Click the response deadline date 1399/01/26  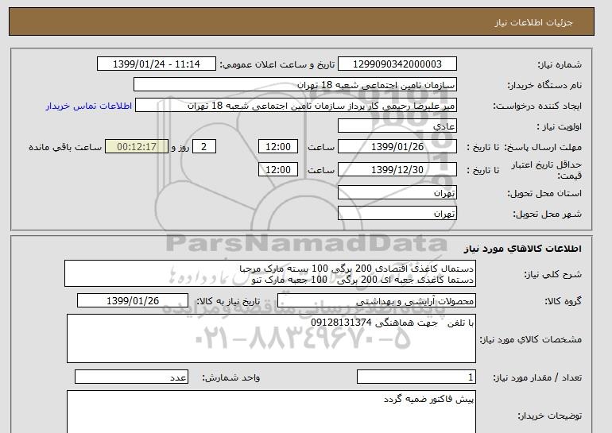(x=397, y=147)
